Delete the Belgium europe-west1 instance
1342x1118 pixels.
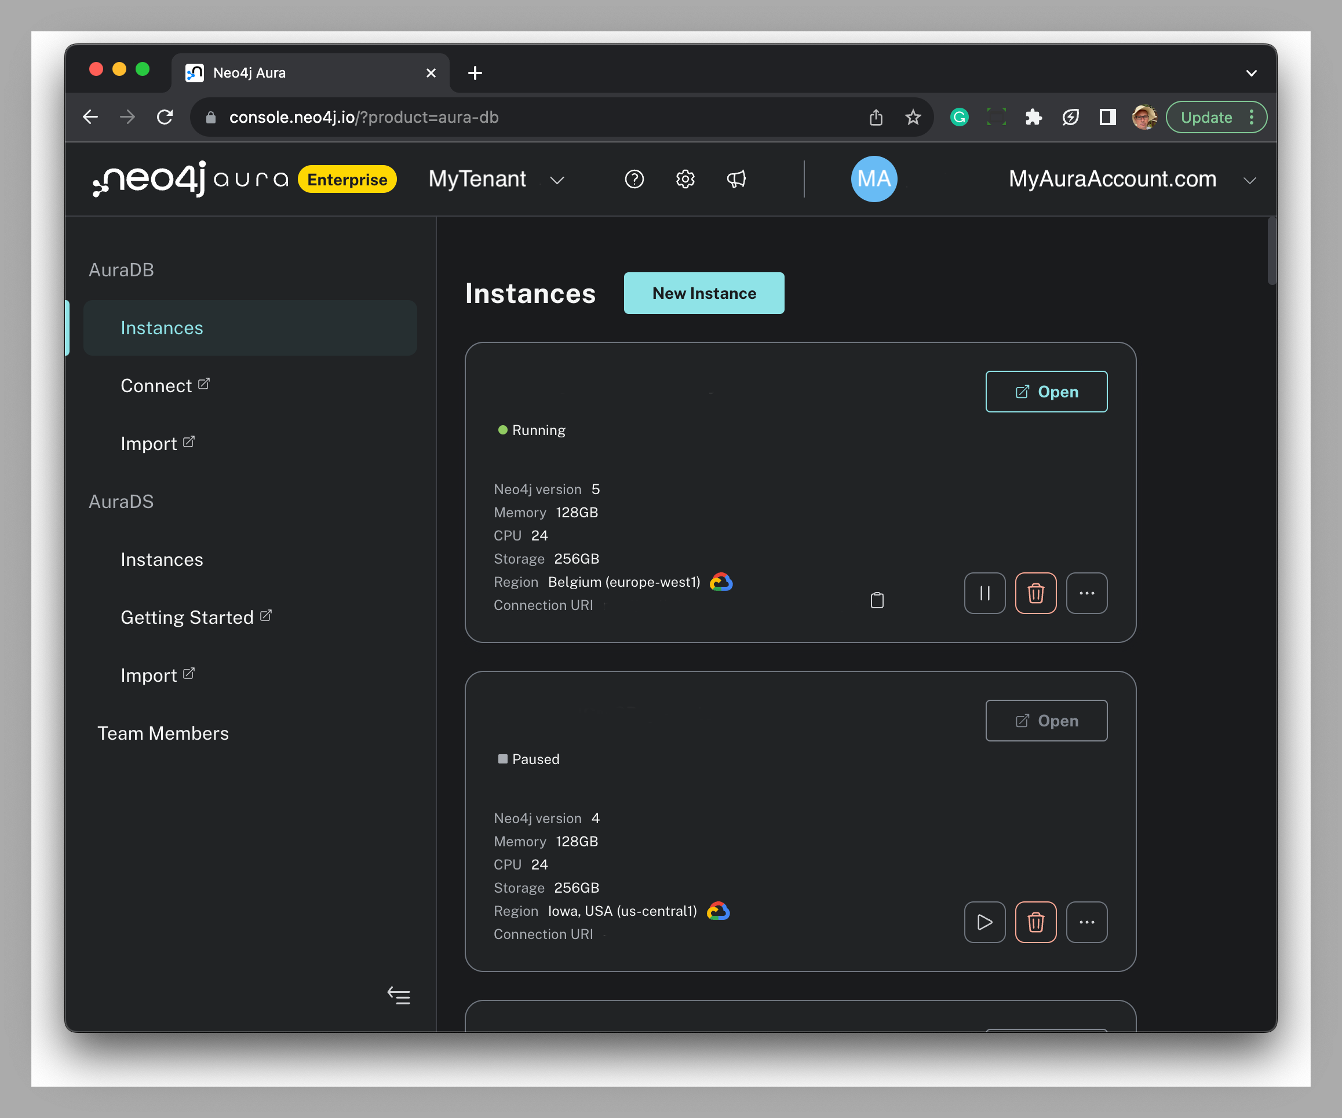[1036, 593]
